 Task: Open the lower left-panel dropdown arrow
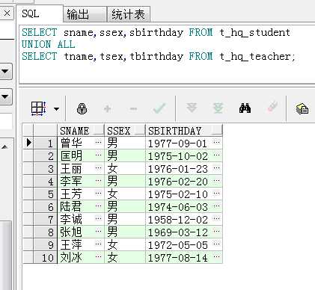5,96
